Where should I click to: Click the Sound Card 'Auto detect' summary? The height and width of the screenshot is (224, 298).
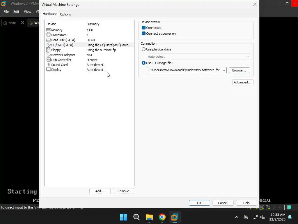(x=95, y=64)
